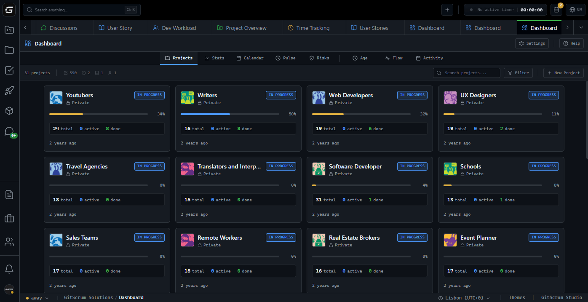Create a New Project
This screenshot has width=588, height=302.
coord(564,72)
